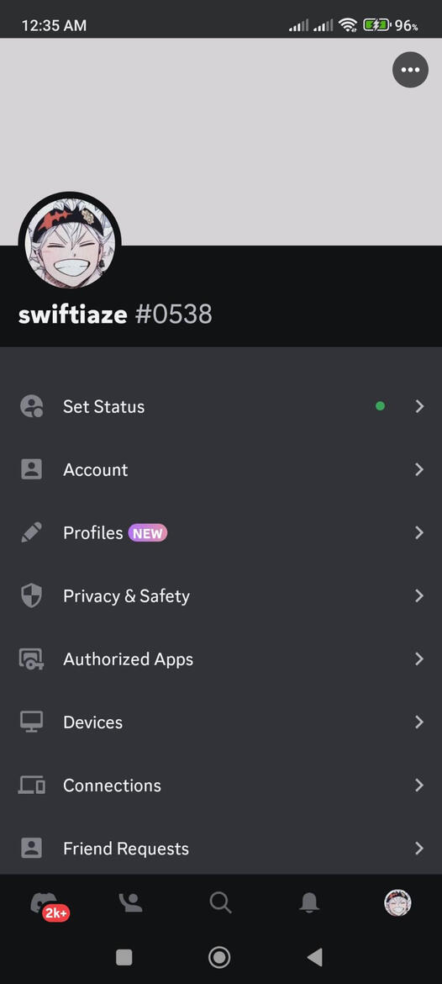
Task: Open the friends tab icon
Action: click(x=130, y=903)
